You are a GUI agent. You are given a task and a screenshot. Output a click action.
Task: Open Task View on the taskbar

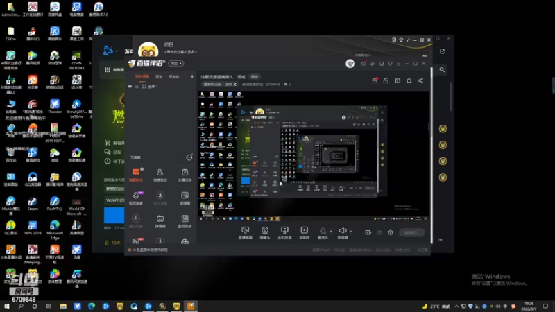coord(49,306)
